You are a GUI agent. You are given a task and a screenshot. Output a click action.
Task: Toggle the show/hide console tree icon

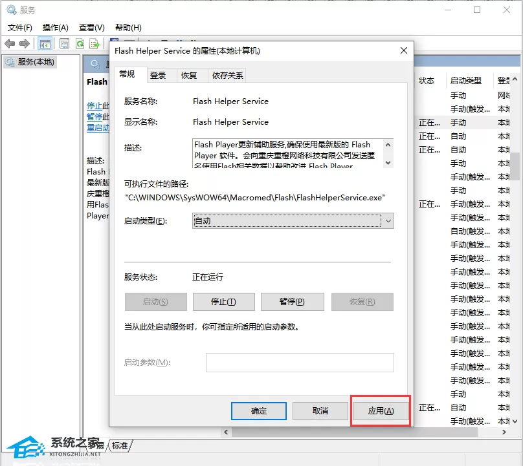click(x=45, y=44)
